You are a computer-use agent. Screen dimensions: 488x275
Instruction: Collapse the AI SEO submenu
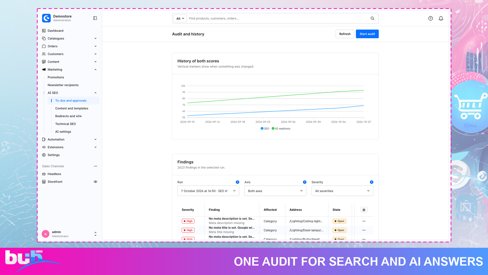pos(72,93)
